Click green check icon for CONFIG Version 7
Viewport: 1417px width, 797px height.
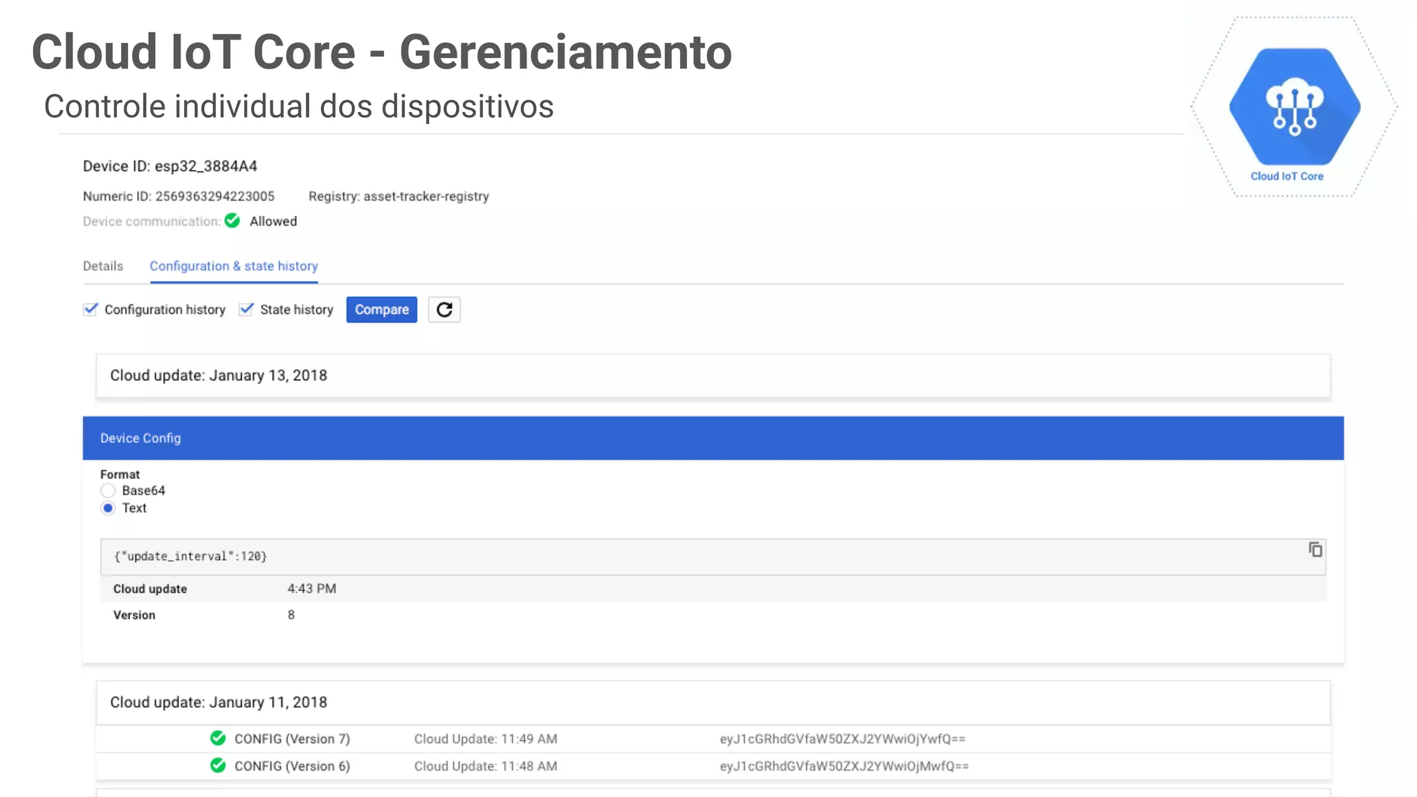[218, 738]
